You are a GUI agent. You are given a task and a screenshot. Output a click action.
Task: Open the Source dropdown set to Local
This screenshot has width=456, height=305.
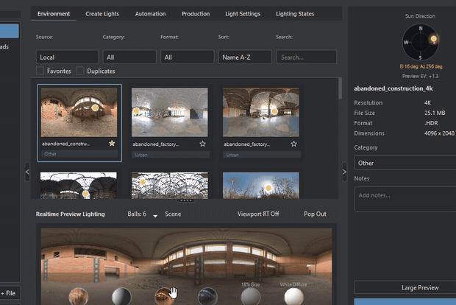tap(67, 57)
